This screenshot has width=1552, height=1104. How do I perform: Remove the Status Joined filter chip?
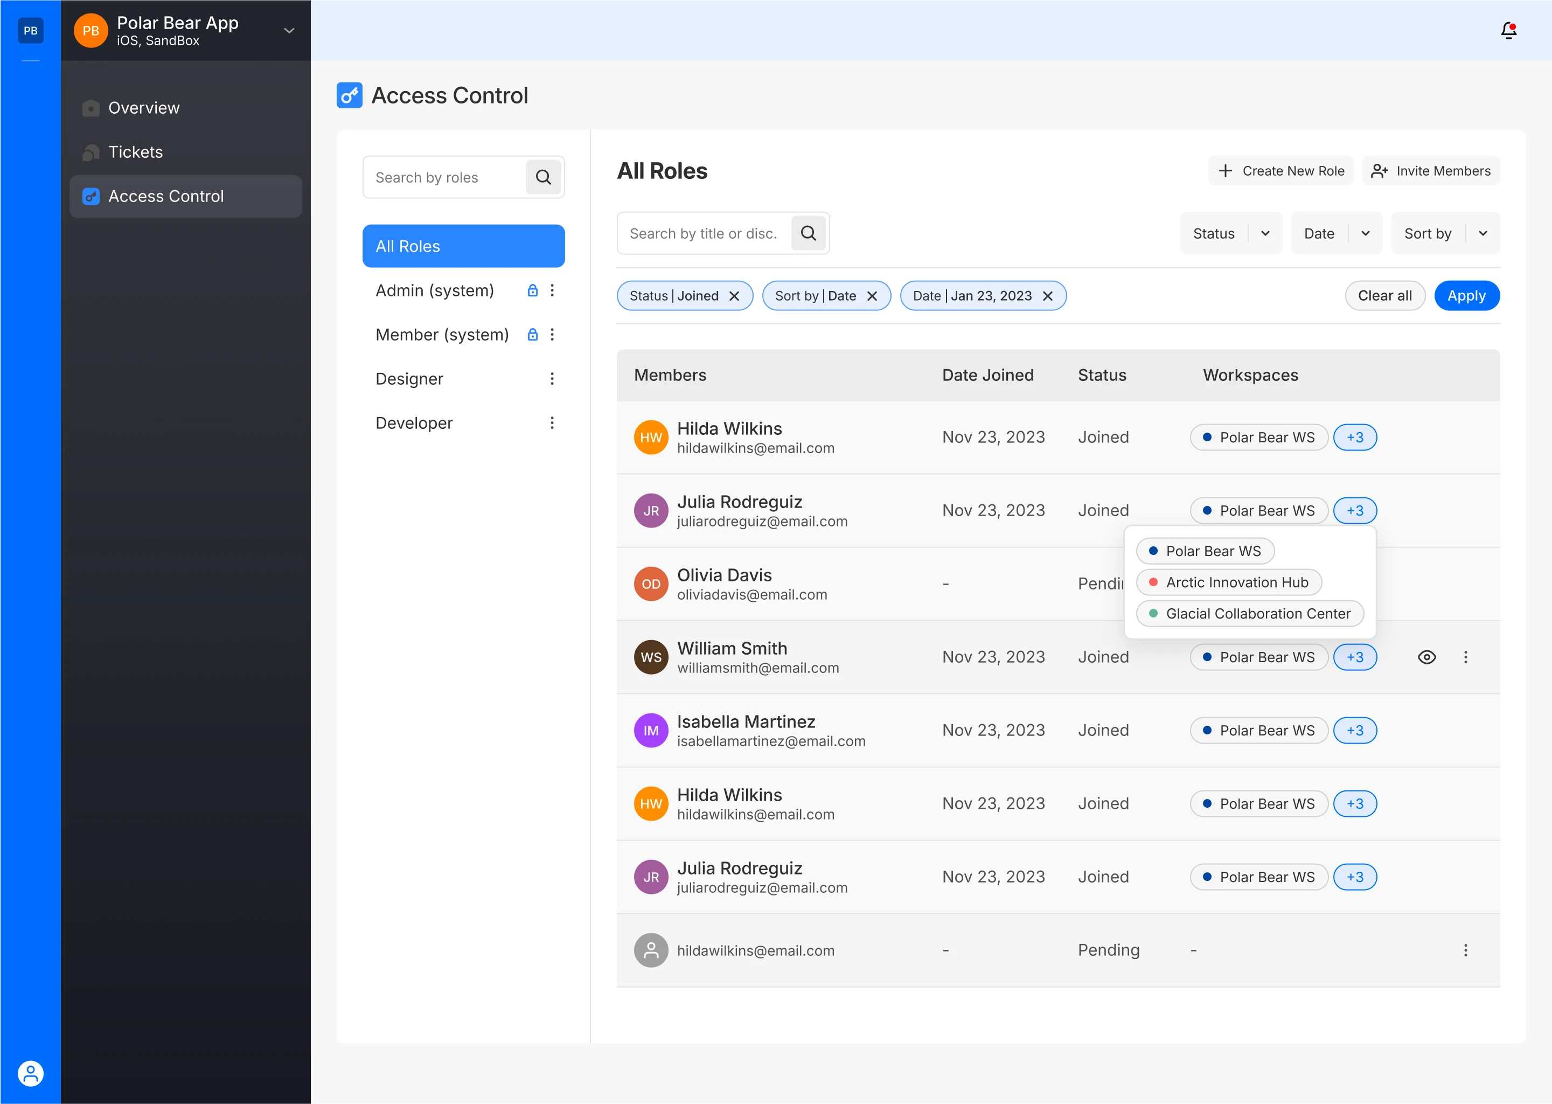click(x=734, y=296)
